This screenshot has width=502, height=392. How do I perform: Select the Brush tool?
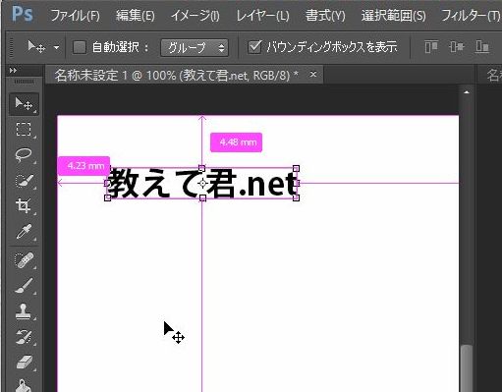tap(24, 286)
